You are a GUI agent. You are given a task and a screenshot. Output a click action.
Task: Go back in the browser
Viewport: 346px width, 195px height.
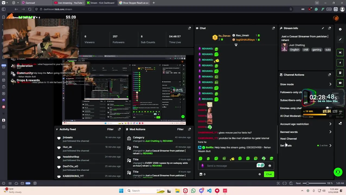16,9
